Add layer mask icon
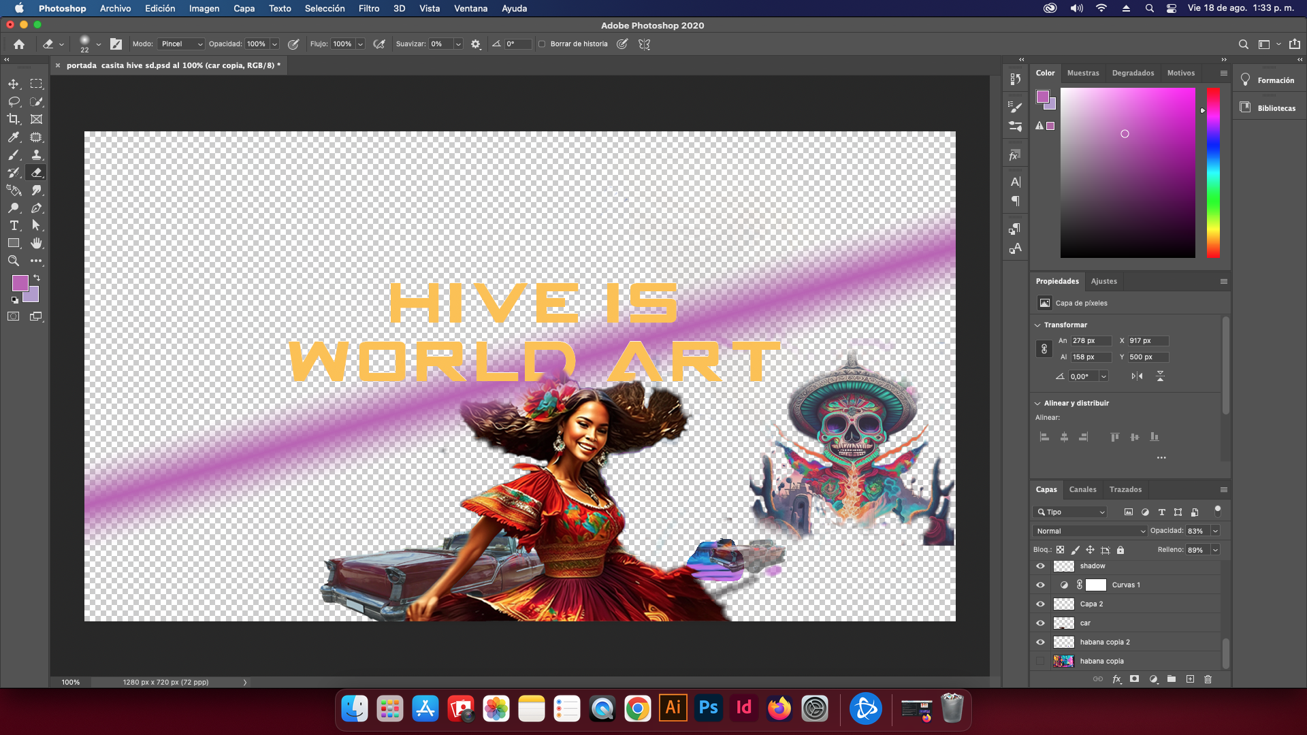The image size is (1307, 735). pyautogui.click(x=1134, y=679)
